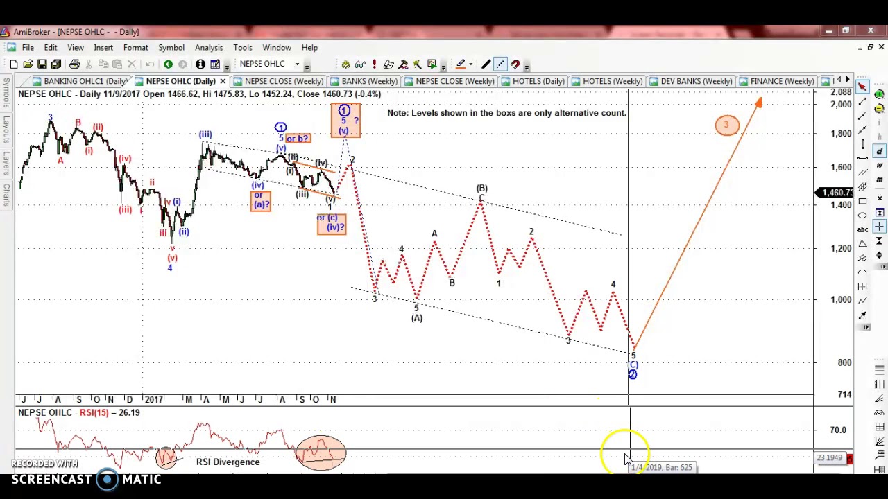Select the Fibonacci time zones tool
888x499 pixels.
880,383
